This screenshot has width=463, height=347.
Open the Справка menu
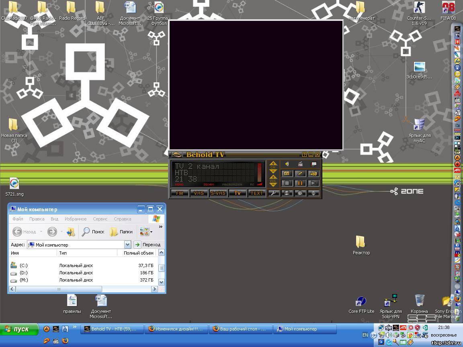click(x=123, y=219)
